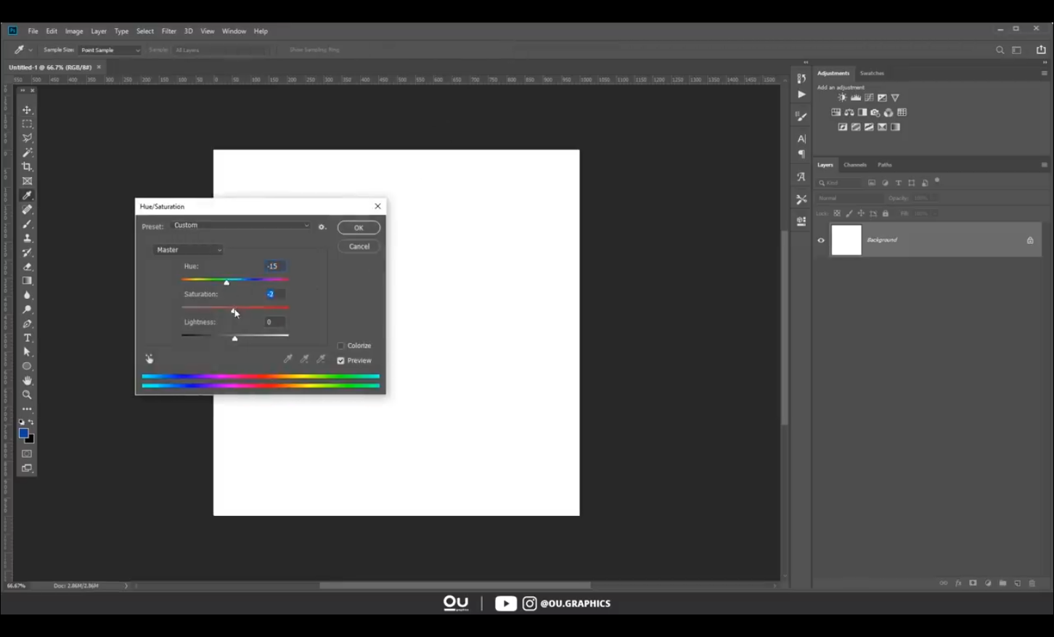
Task: Select the Path Selection tool
Action: click(27, 352)
